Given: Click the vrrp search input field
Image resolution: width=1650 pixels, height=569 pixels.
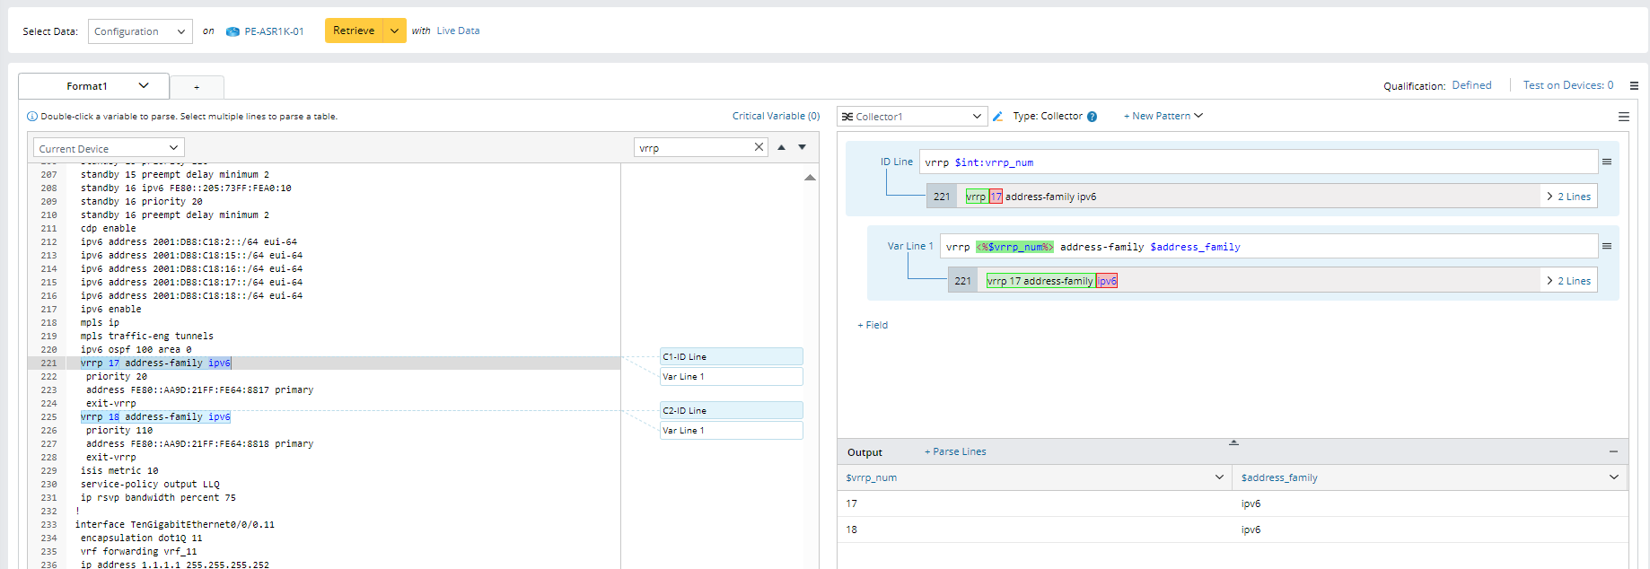Looking at the screenshot, I should coord(691,148).
